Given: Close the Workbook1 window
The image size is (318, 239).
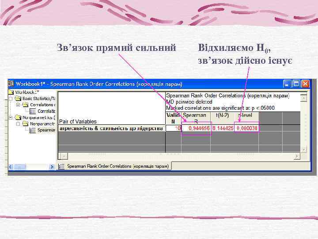Looking at the screenshot, I should (x=306, y=84).
